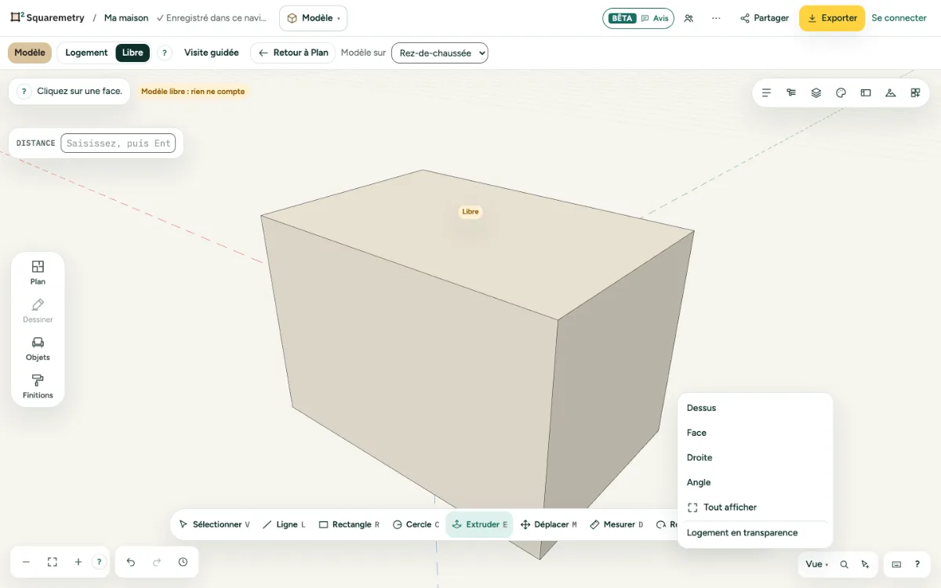Toggle the Modèle mode button
This screenshot has height=588, width=941.
pyautogui.click(x=30, y=53)
